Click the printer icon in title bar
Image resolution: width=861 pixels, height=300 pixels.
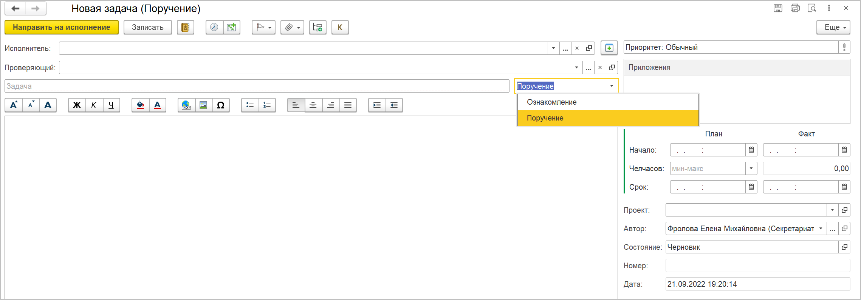click(795, 8)
